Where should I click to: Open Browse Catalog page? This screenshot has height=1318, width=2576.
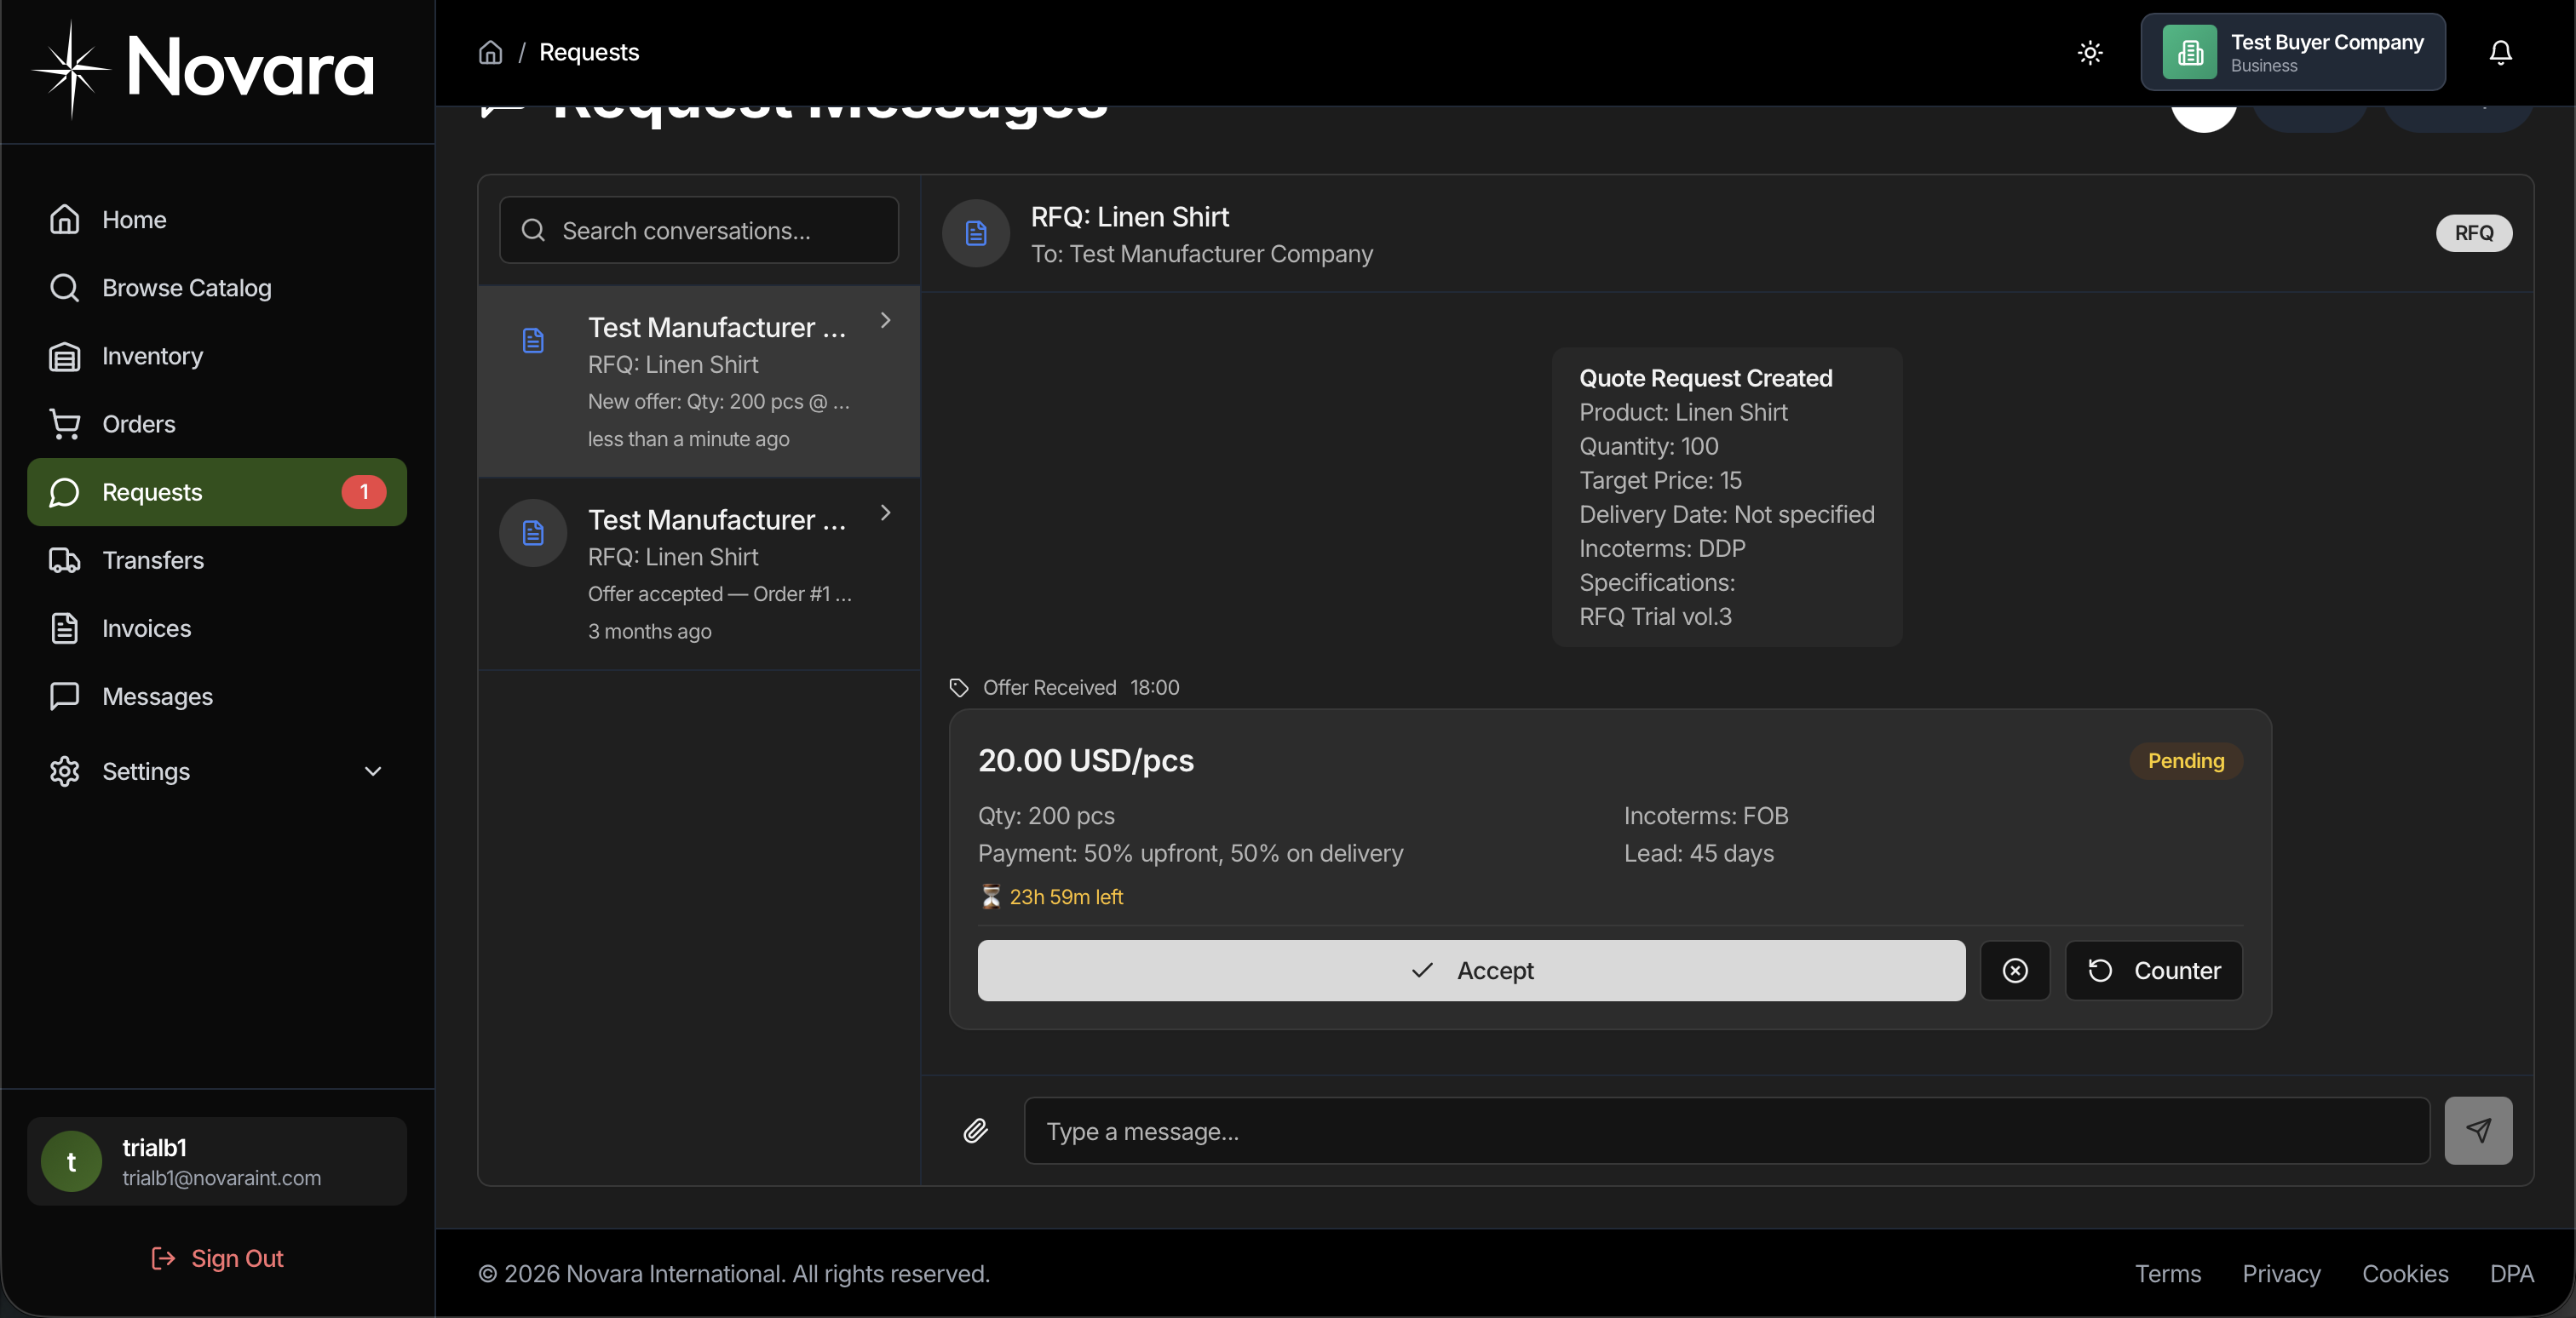[217, 288]
